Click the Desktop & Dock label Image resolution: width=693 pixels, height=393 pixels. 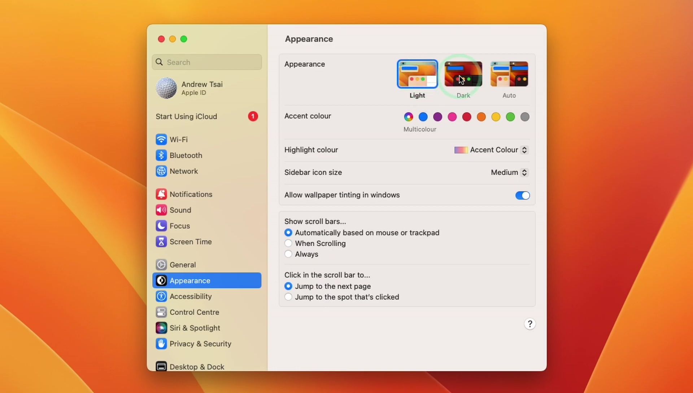tap(197, 367)
